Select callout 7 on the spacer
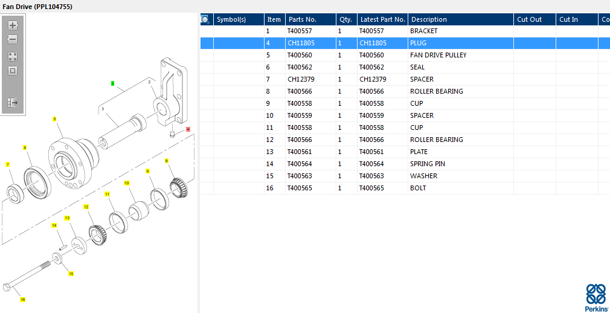The width and height of the screenshot is (610, 313). tap(7, 165)
